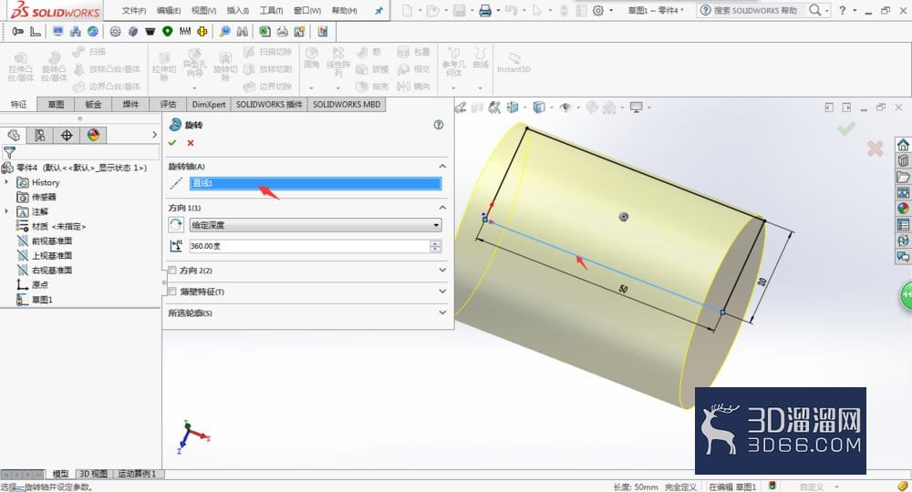Expand the 方向2 section chevron
This screenshot has height=492, width=912.
(x=442, y=270)
